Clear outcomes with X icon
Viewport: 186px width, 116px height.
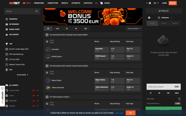[x=171, y=18]
